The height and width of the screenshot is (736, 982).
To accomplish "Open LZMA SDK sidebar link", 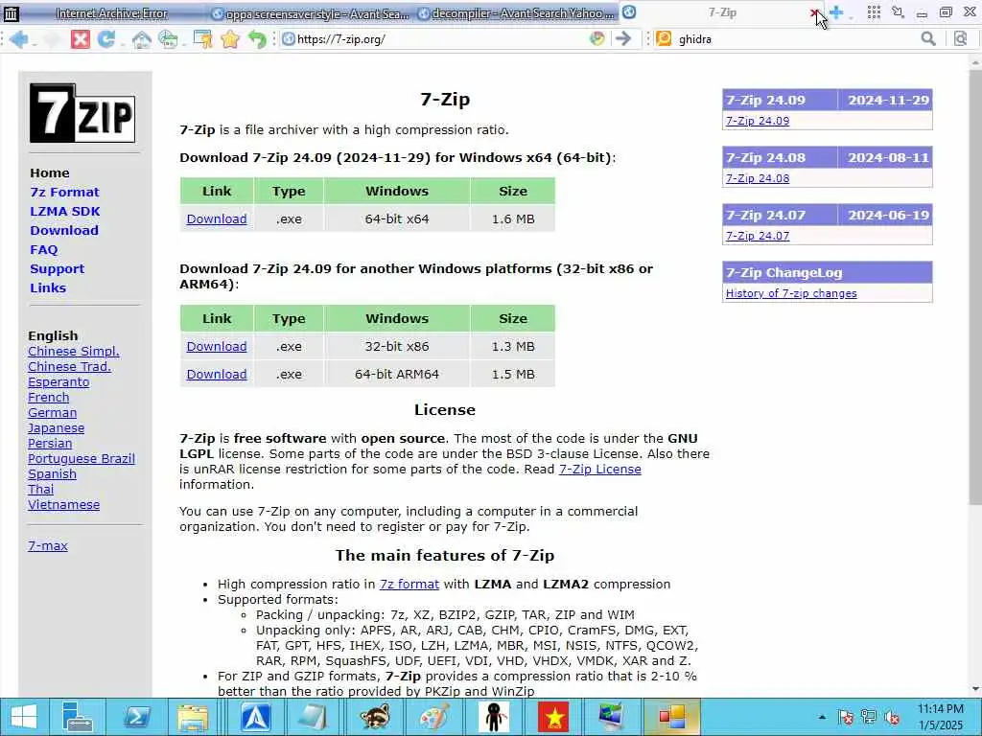I will (x=65, y=212).
